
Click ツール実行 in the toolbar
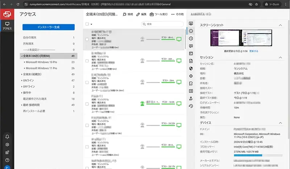tap(159, 14)
